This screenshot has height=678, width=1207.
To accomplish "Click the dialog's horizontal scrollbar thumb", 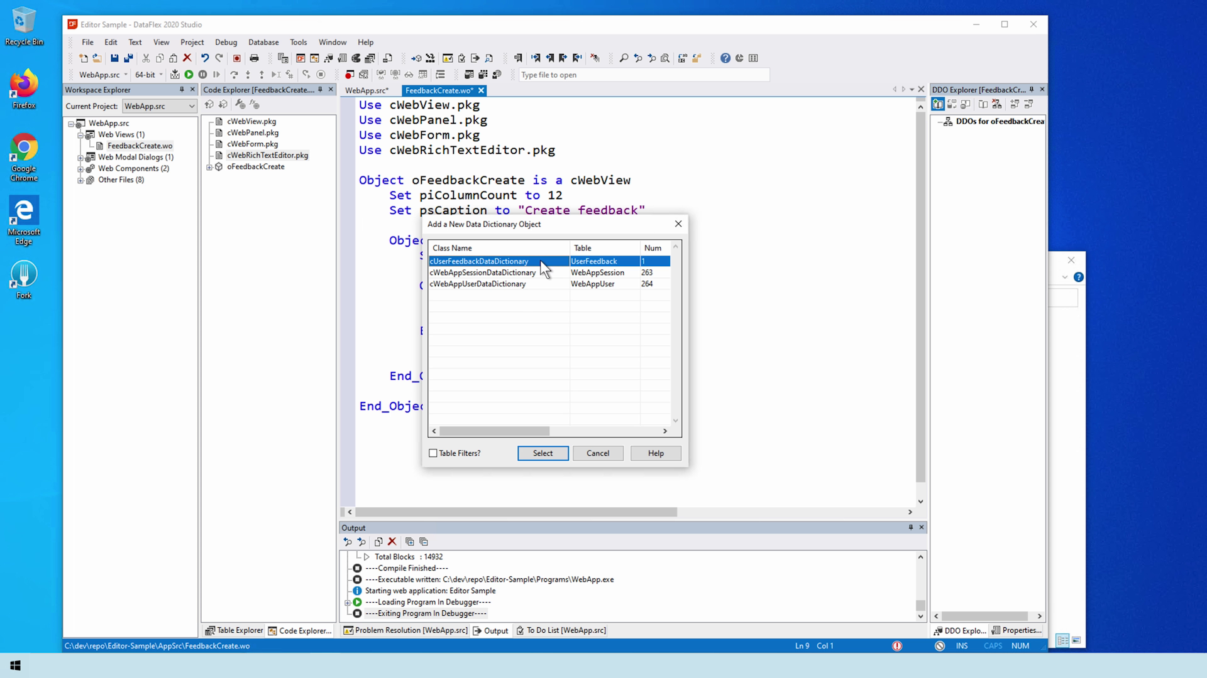I will click(494, 431).
